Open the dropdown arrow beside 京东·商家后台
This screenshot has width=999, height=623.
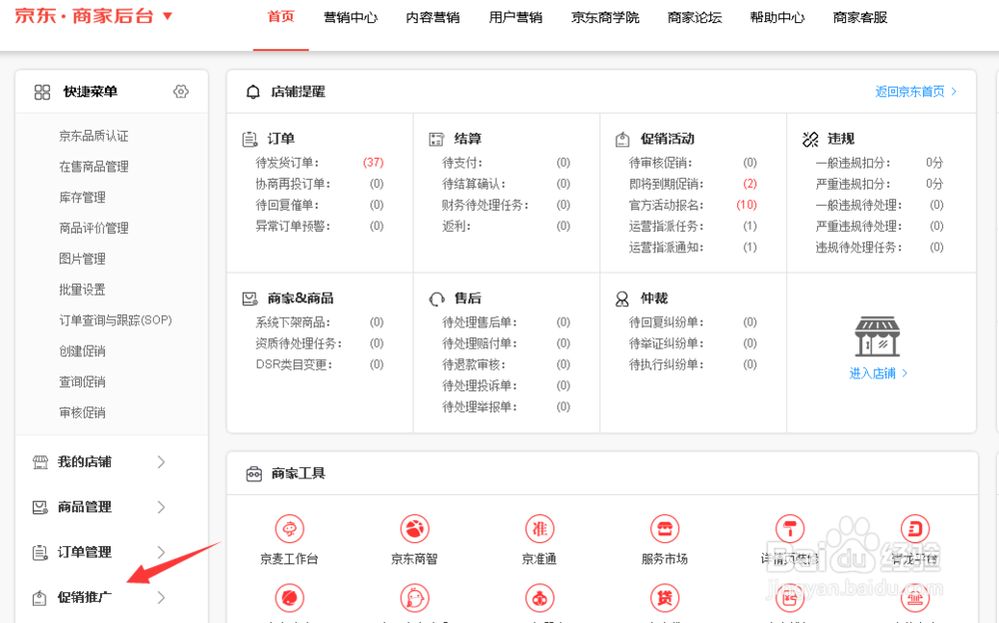pyautogui.click(x=168, y=16)
